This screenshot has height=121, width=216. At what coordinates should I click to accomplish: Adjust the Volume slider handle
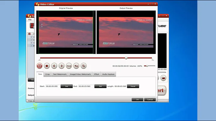tap(147, 66)
